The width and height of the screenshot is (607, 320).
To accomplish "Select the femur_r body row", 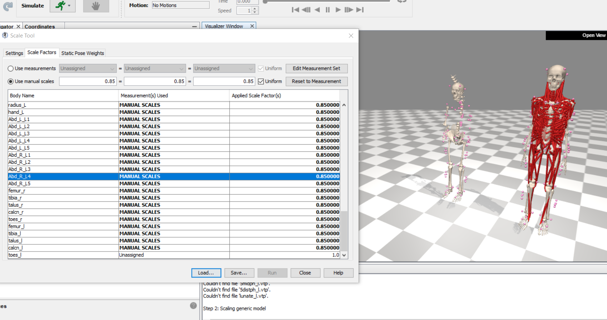I will 174,191.
